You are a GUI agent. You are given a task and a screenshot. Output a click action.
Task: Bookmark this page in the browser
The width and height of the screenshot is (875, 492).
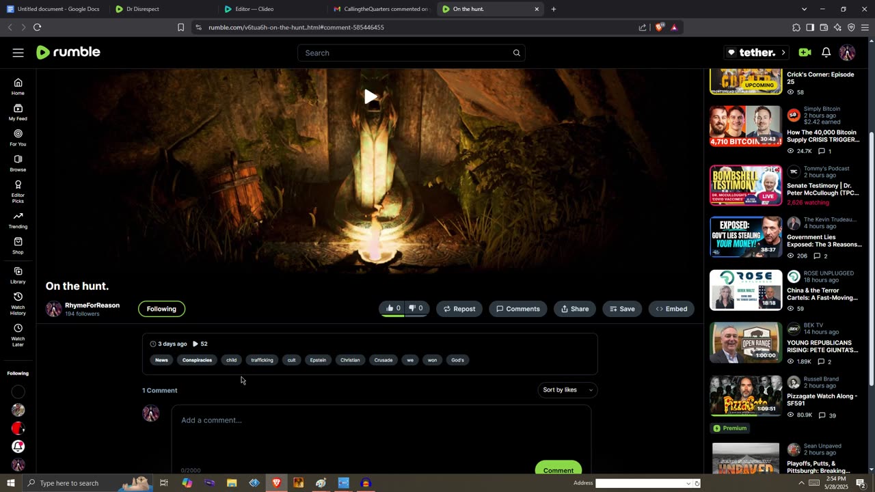click(180, 27)
